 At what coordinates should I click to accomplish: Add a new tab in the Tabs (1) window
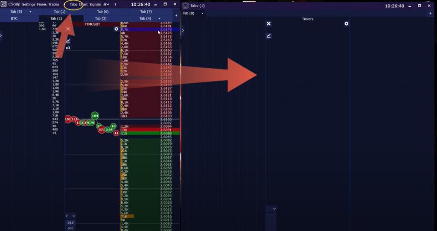pos(431,13)
